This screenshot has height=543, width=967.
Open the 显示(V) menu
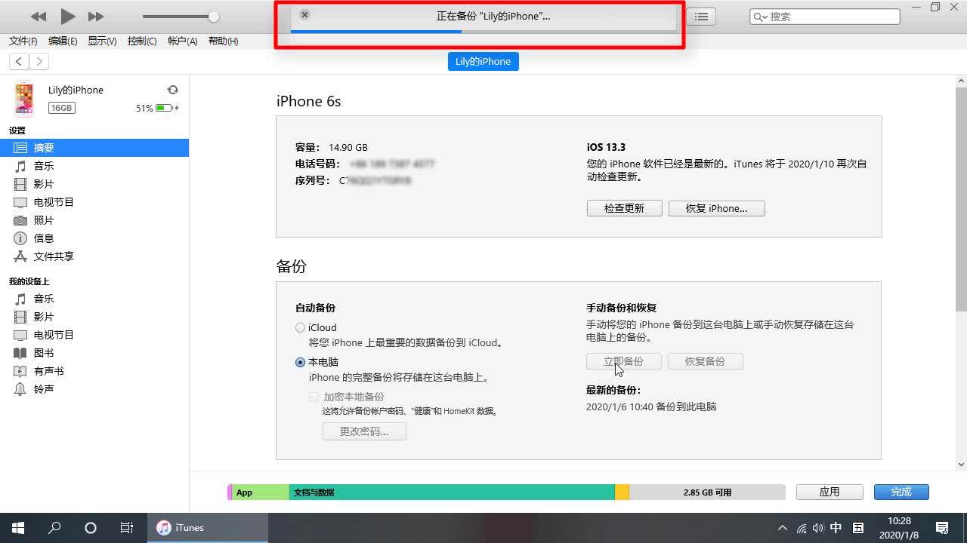tap(102, 41)
